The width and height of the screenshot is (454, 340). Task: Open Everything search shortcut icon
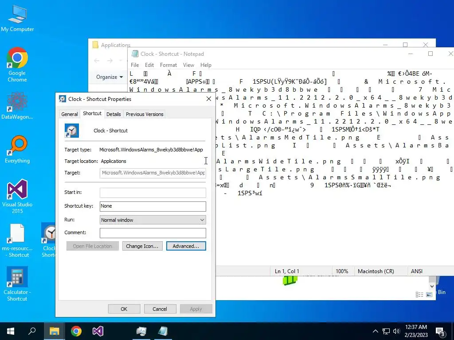coord(17,150)
